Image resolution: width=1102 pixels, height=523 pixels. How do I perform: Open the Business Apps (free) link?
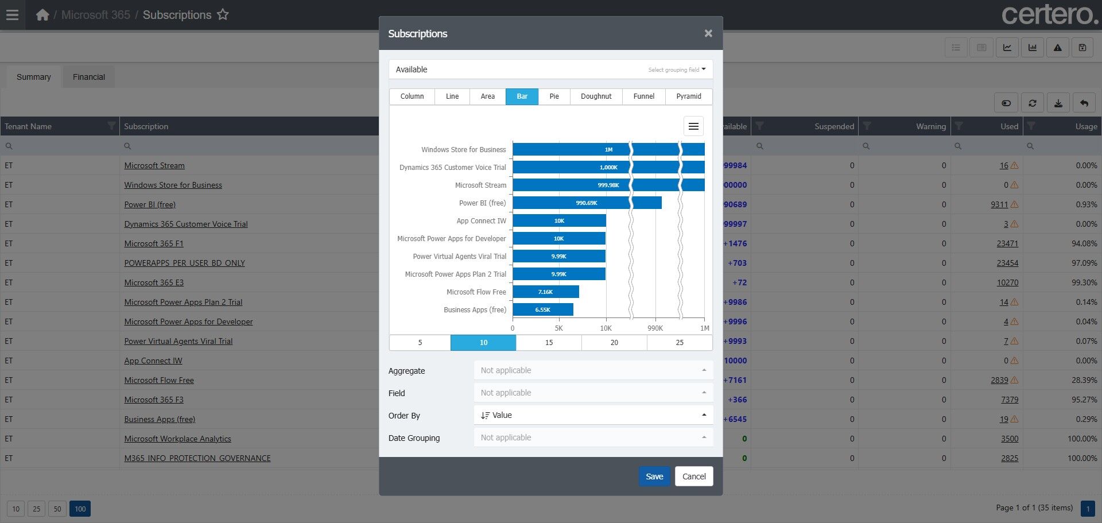[x=160, y=419]
